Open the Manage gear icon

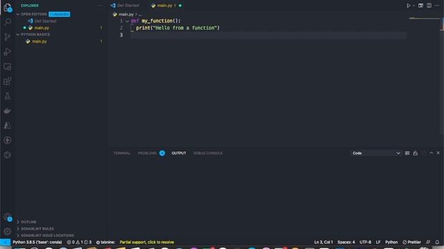(x=8, y=232)
